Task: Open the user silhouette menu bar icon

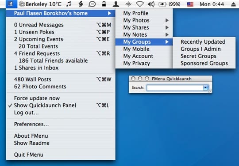Action: (x=116, y=4)
